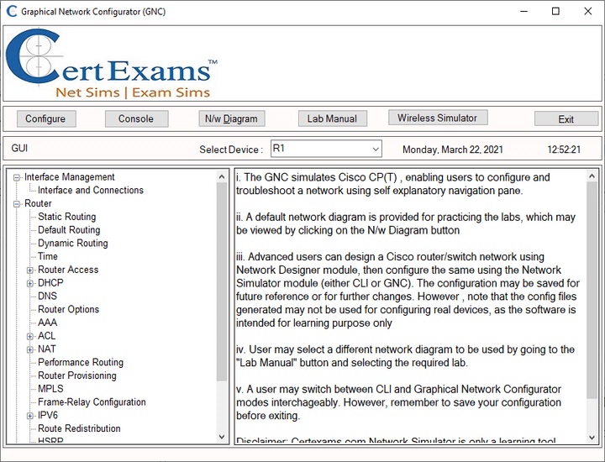Screen dimensions: 605x462
Task: Expand the IPV6 tree node
Action: [29, 416]
